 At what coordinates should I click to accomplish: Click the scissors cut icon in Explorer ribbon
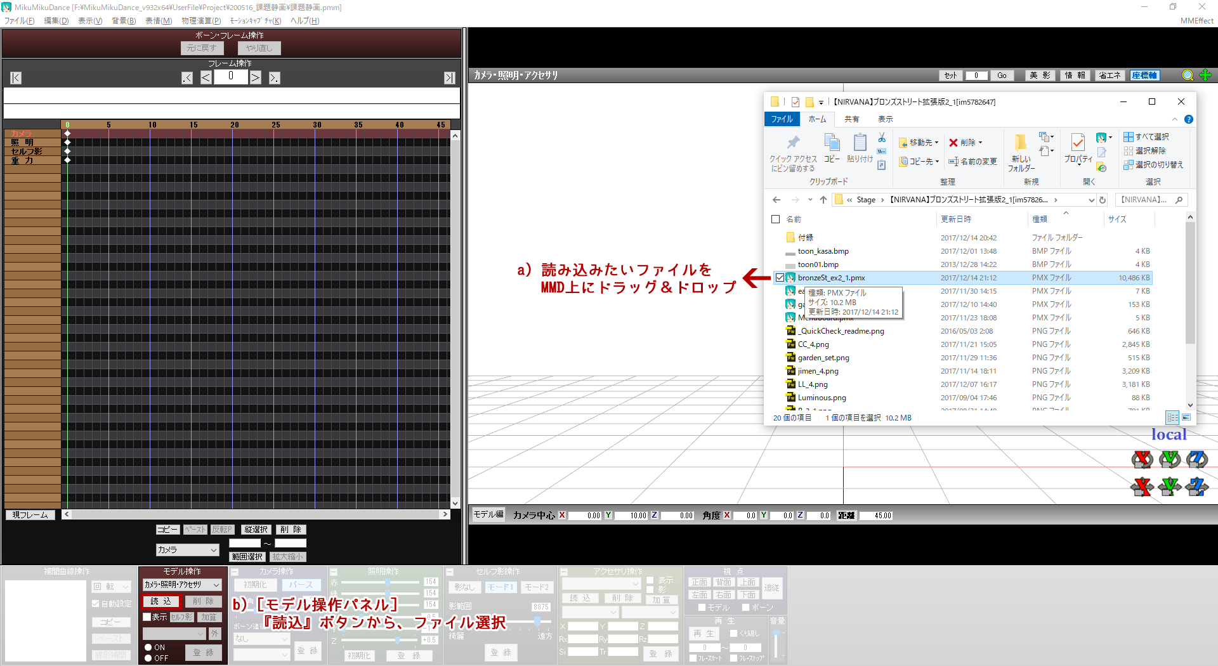(882, 138)
